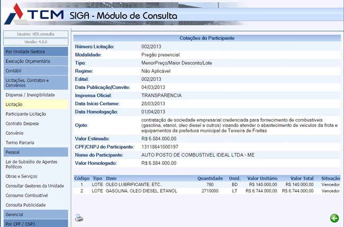Screen dimensions: 344x227
Task: Click the Situação column header
Action: tap(330, 178)
